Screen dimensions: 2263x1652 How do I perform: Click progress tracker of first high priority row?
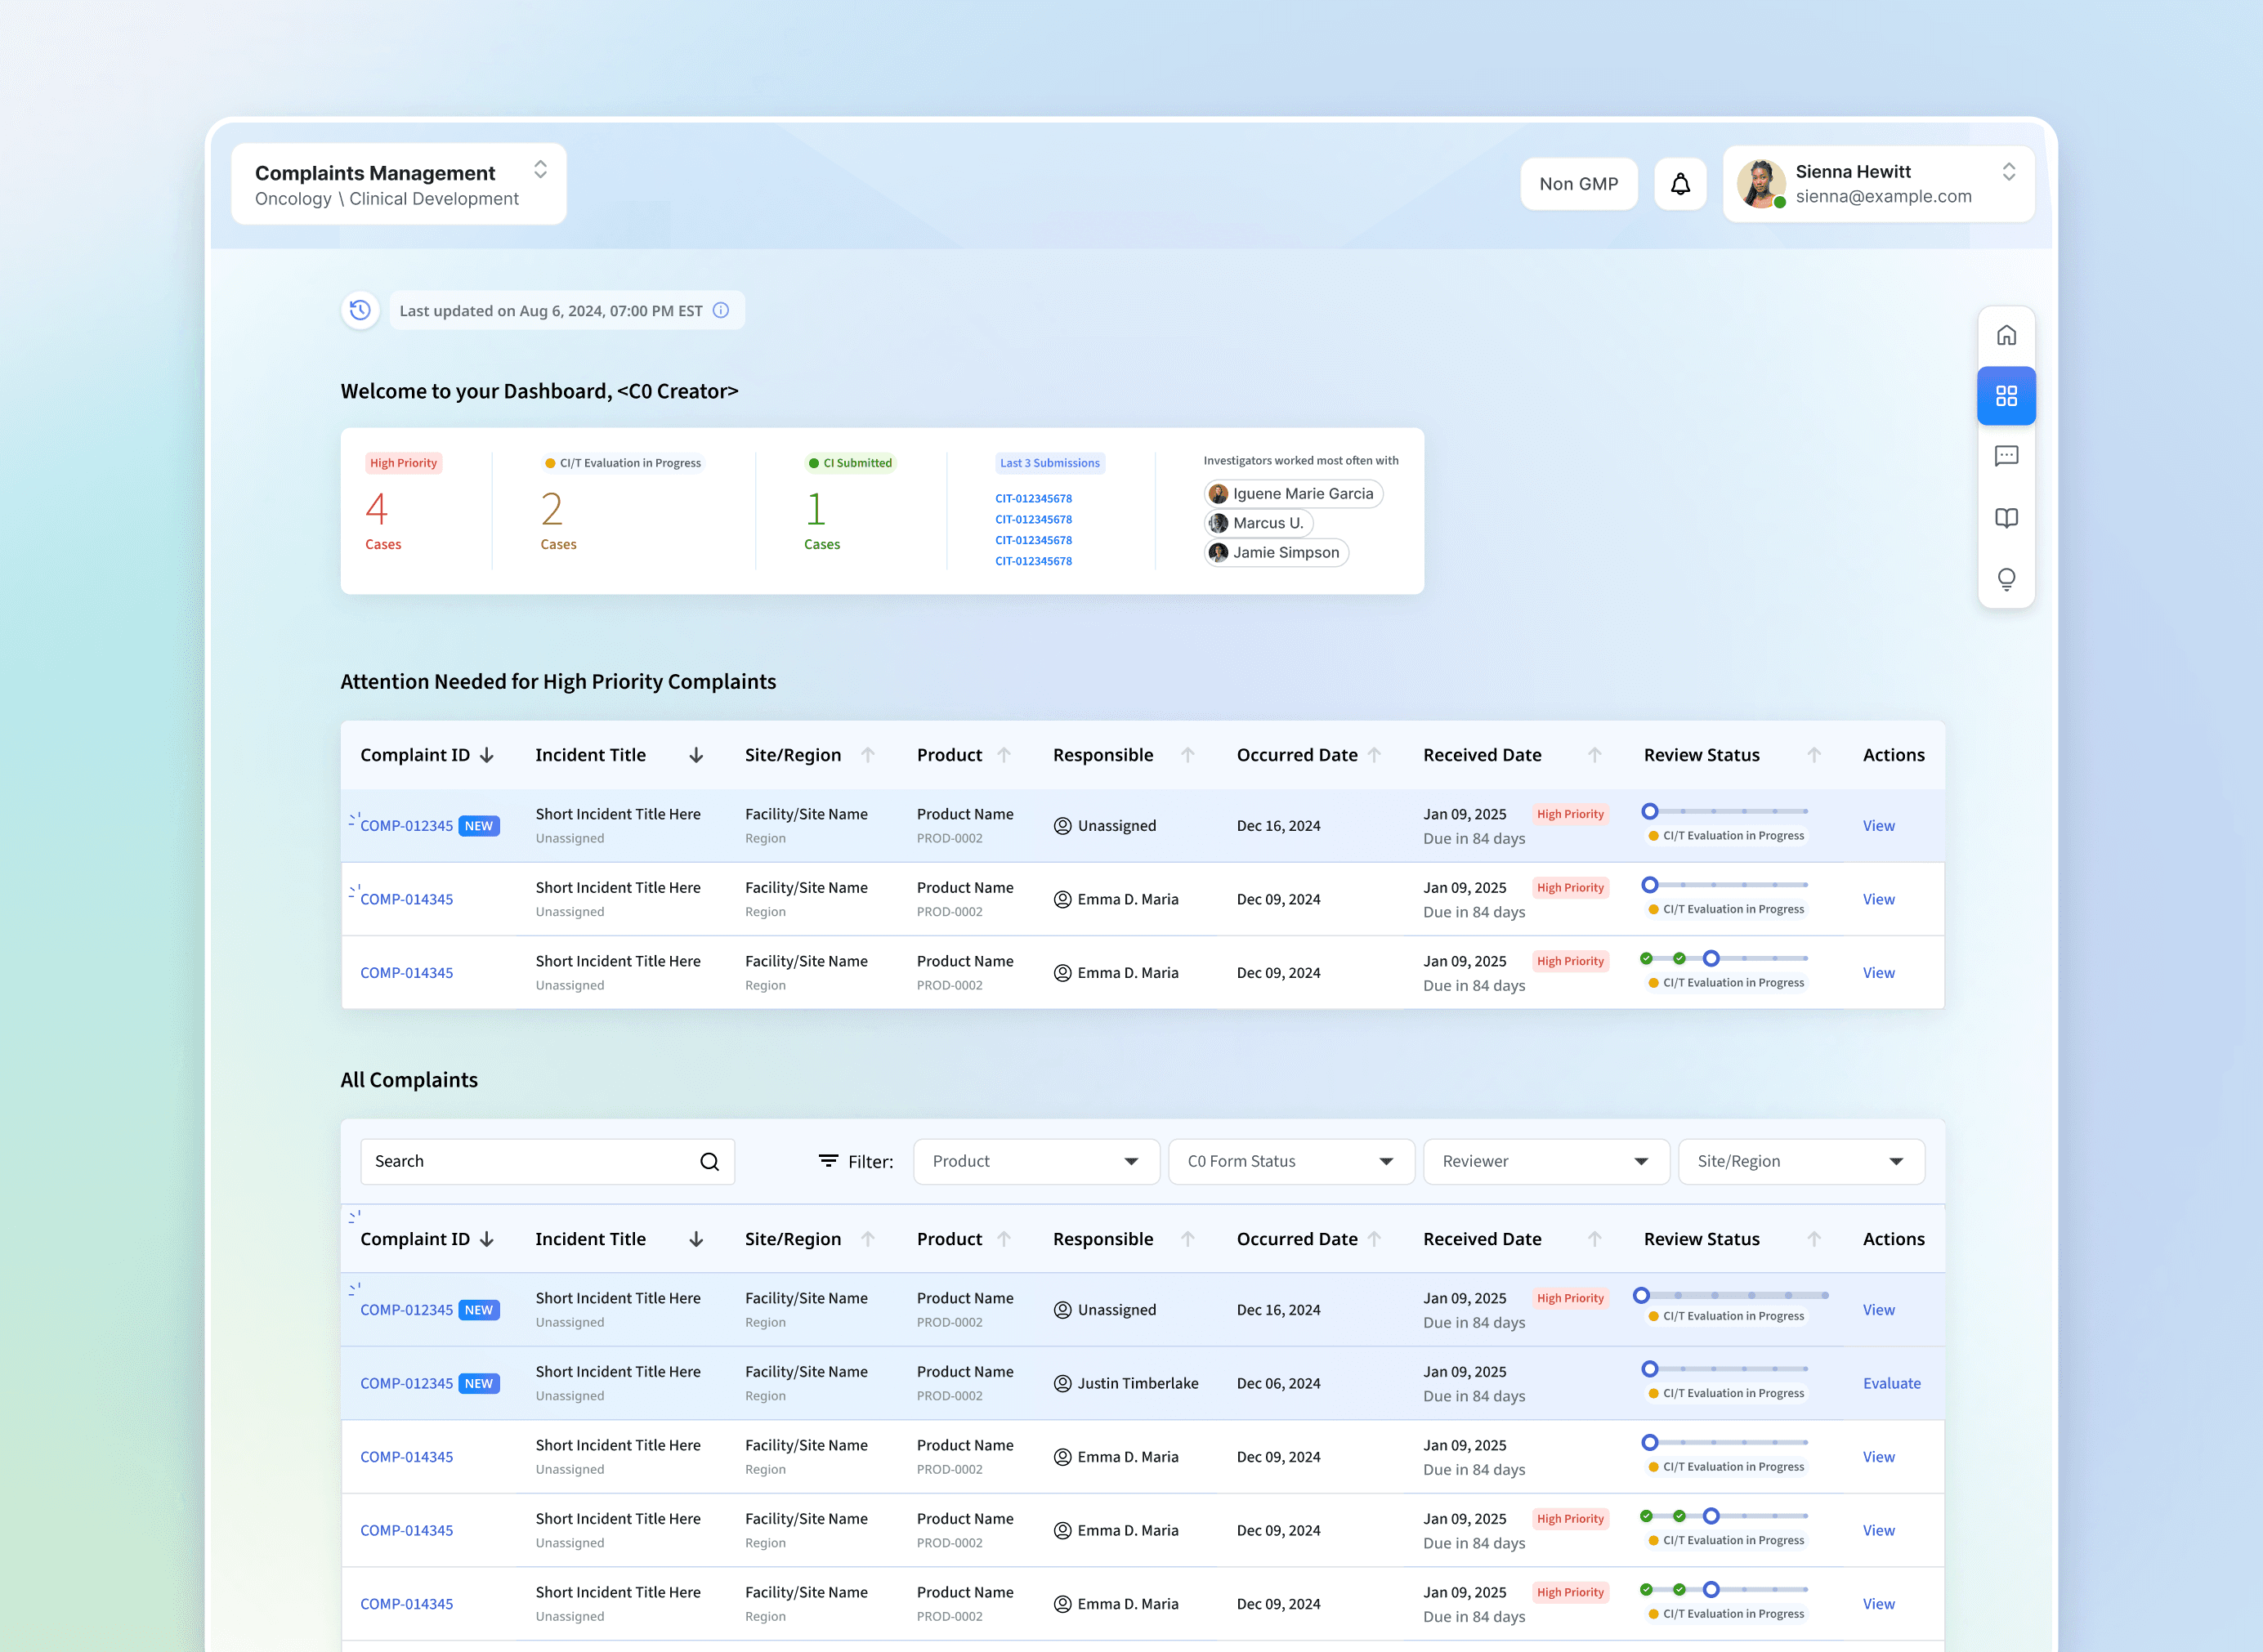coord(1724,811)
